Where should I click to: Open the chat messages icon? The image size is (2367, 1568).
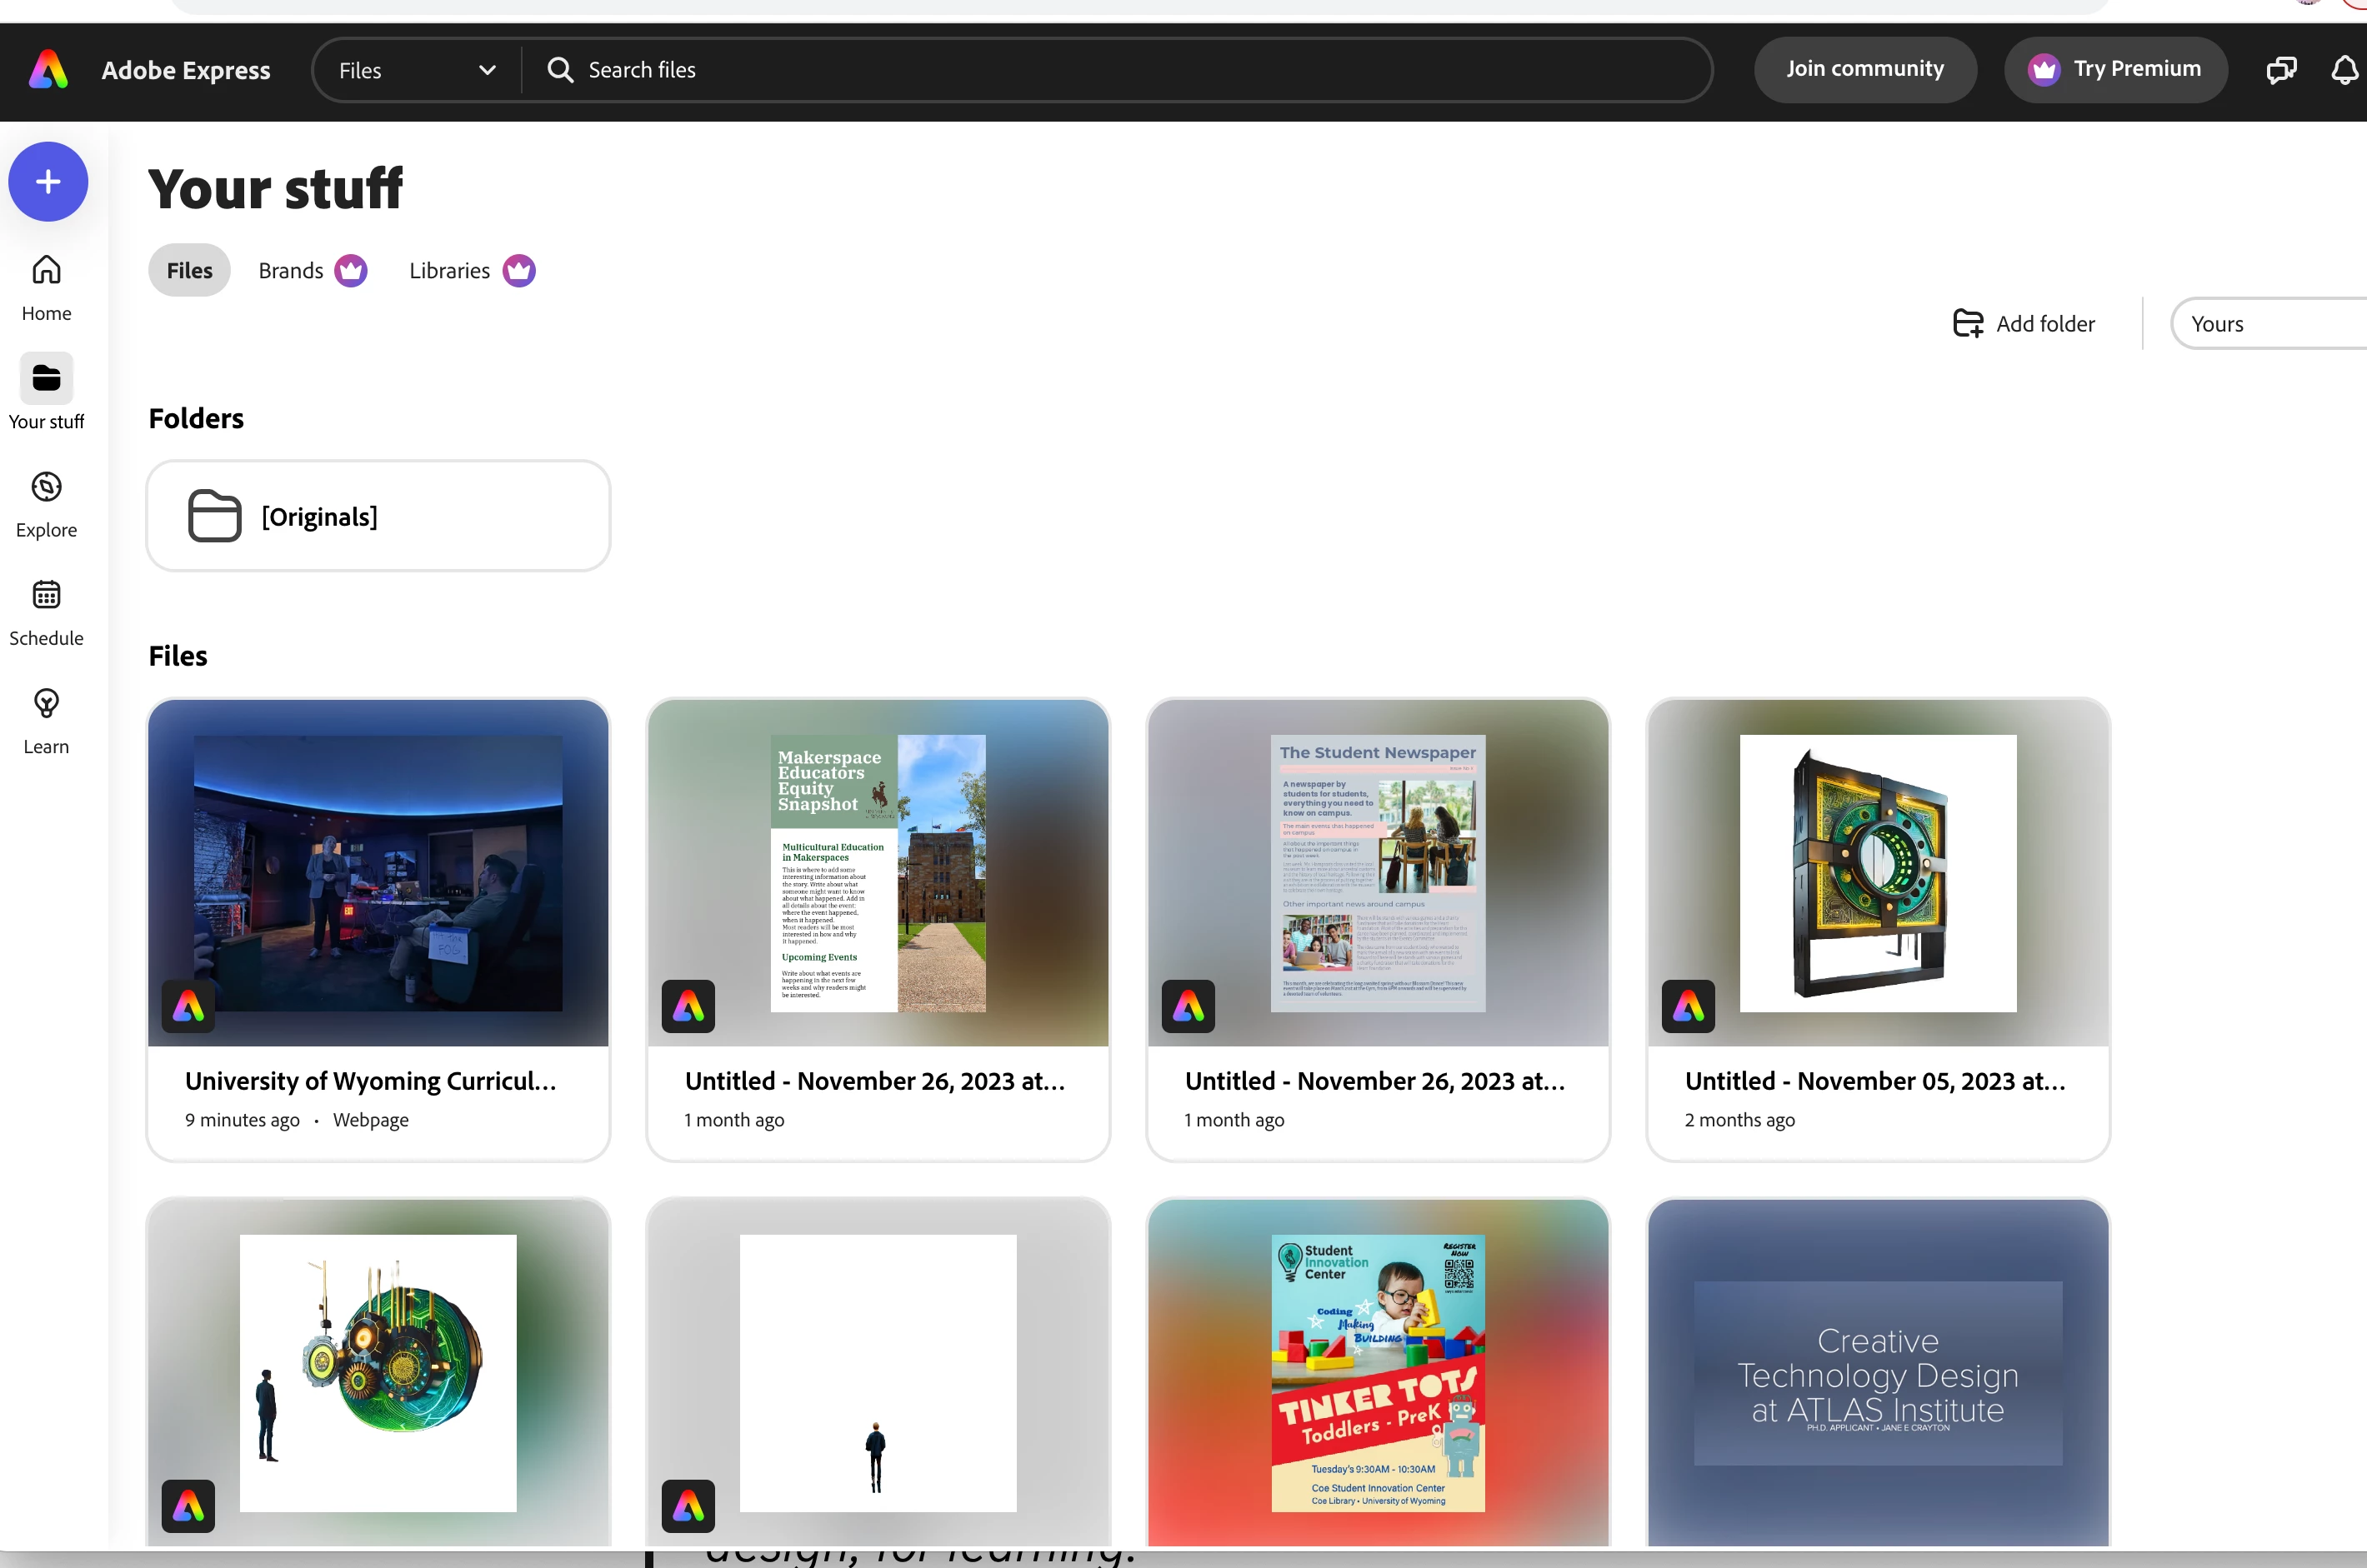[x=2280, y=70]
